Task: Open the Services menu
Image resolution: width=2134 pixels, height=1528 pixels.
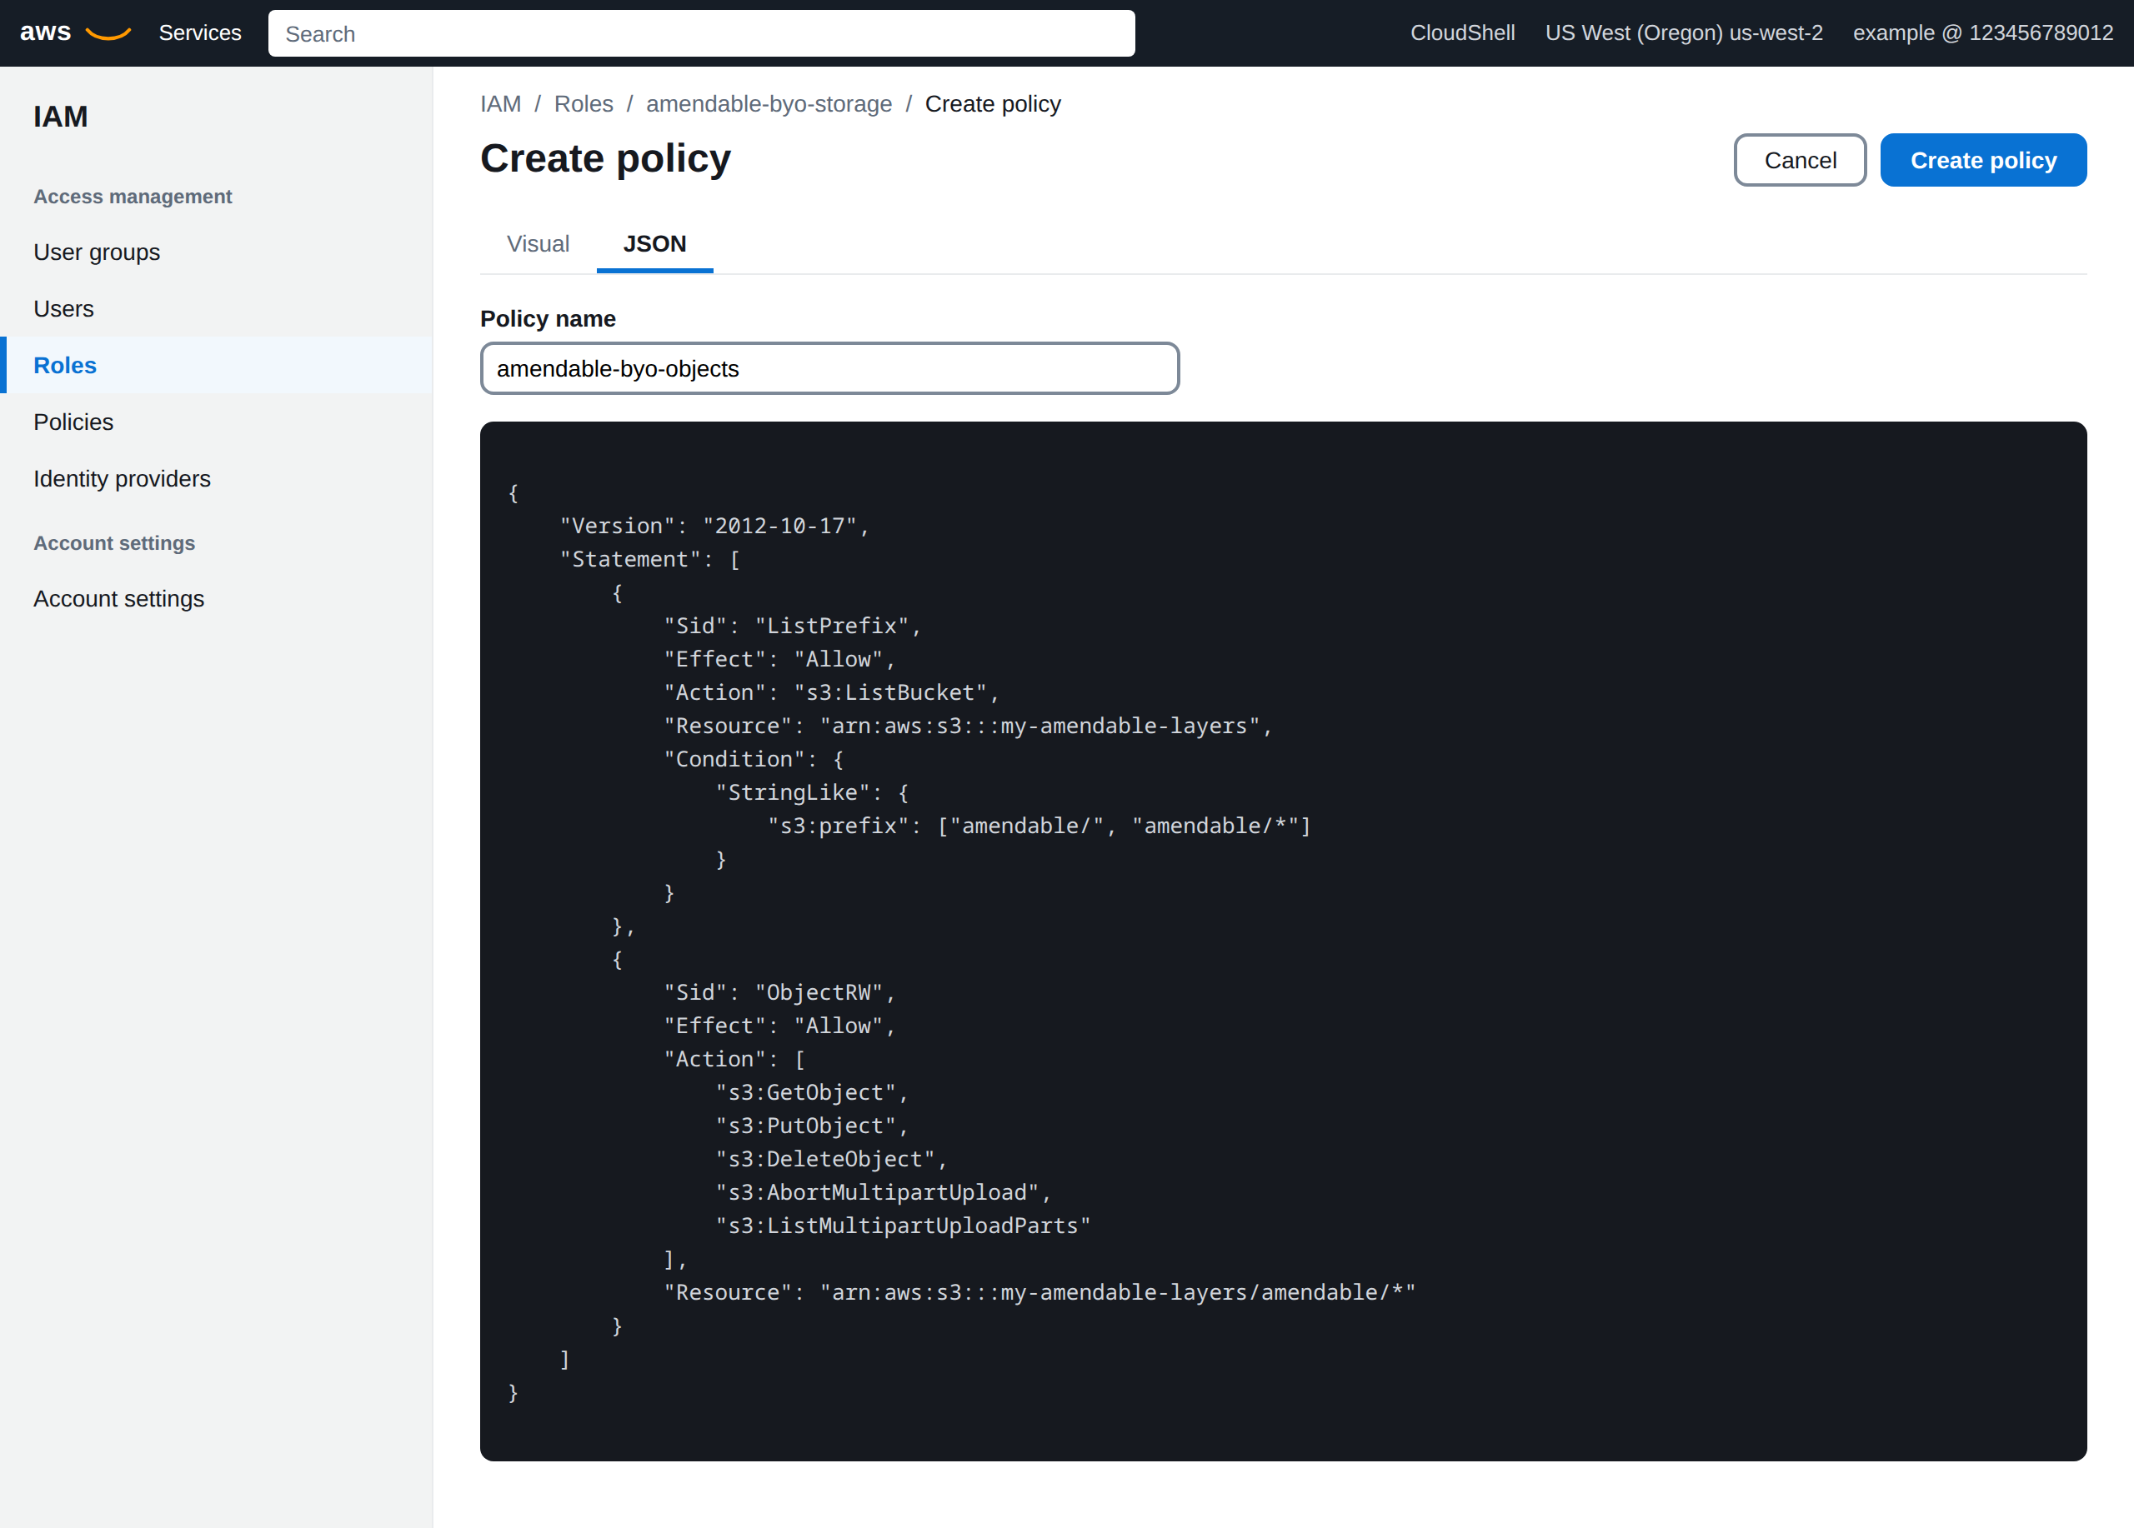Action: pos(199,33)
